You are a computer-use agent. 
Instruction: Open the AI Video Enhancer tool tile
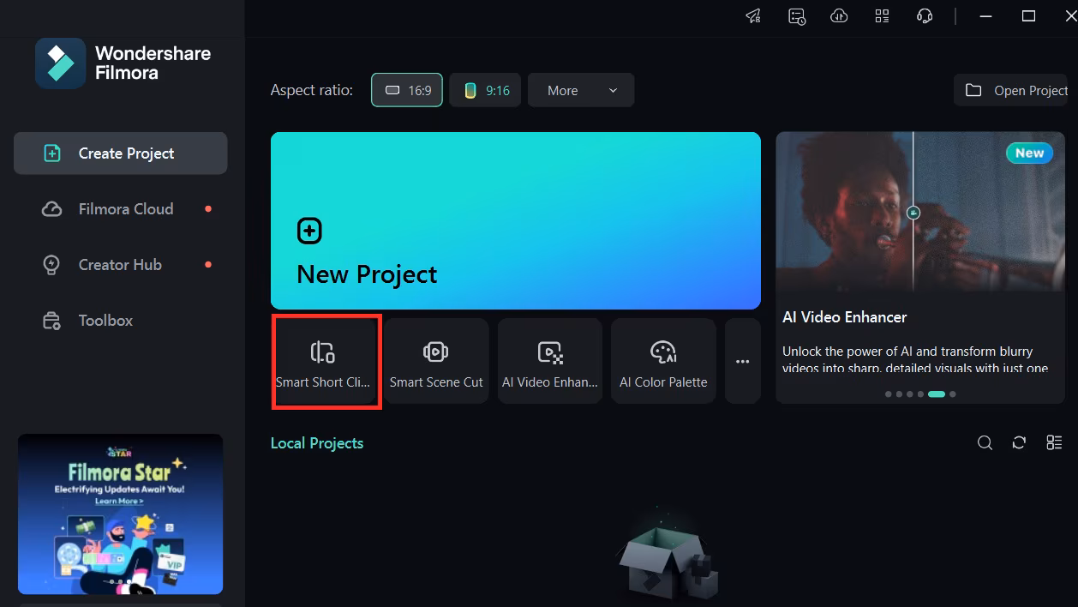click(x=550, y=361)
